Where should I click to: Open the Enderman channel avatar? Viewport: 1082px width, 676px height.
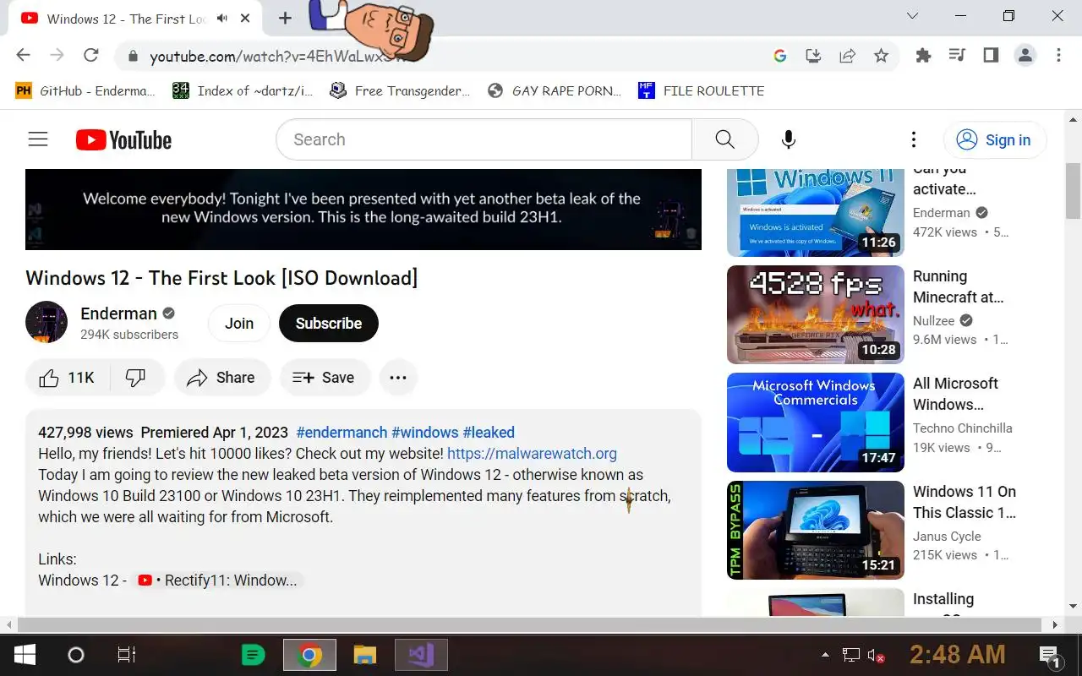pos(46,322)
